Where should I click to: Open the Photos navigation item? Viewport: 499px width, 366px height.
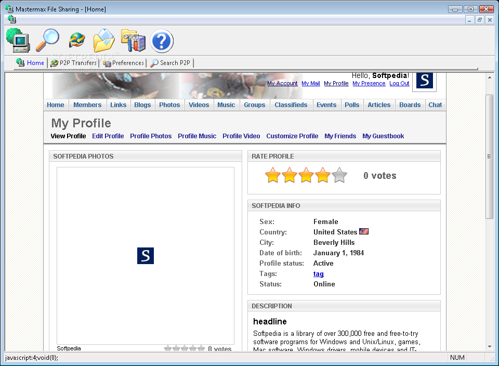(x=169, y=104)
